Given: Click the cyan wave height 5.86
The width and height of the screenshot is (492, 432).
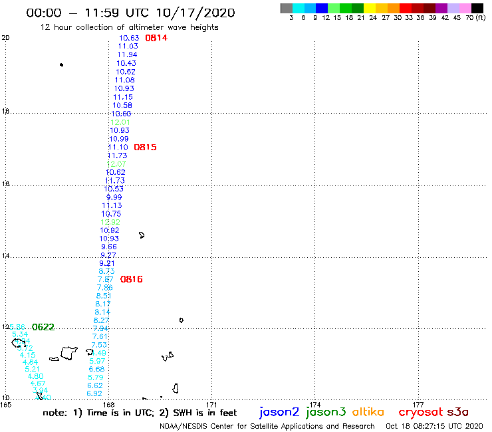Looking at the screenshot, I should point(17,327).
